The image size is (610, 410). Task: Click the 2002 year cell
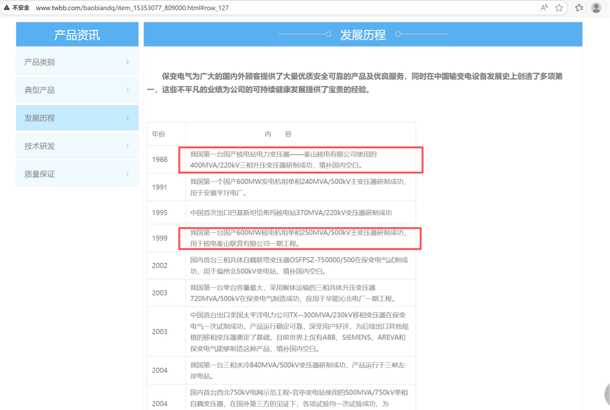(x=166, y=266)
